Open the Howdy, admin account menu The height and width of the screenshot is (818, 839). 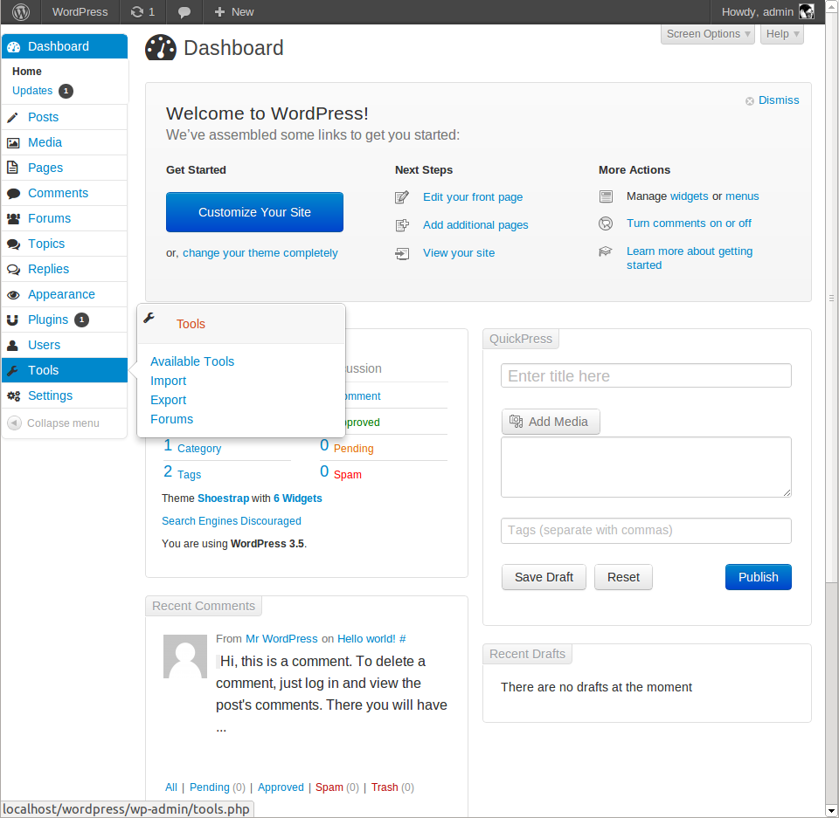coord(767,11)
